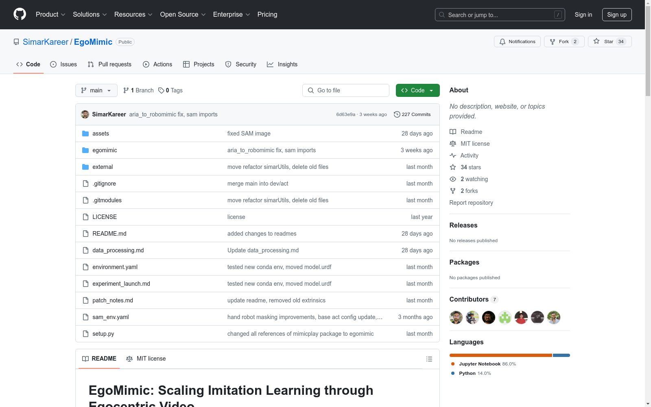Open the Pull requests tab
This screenshot has height=407, width=651.
click(109, 64)
